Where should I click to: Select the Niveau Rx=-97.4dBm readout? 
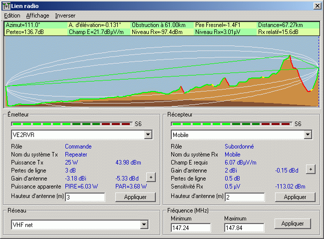[x=157, y=32]
